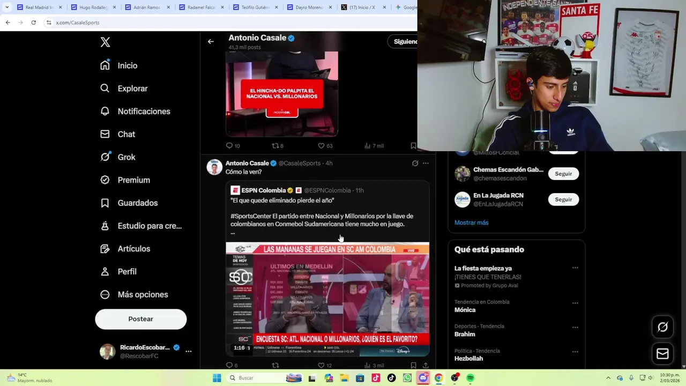This screenshot has width=686, height=386.
Task: Follow Chemas Escandón account
Action: [x=563, y=174]
